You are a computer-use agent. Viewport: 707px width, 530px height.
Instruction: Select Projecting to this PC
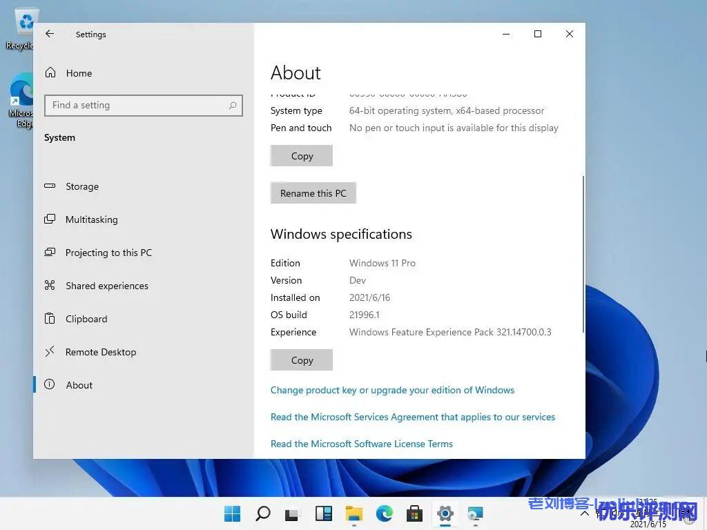tap(108, 253)
